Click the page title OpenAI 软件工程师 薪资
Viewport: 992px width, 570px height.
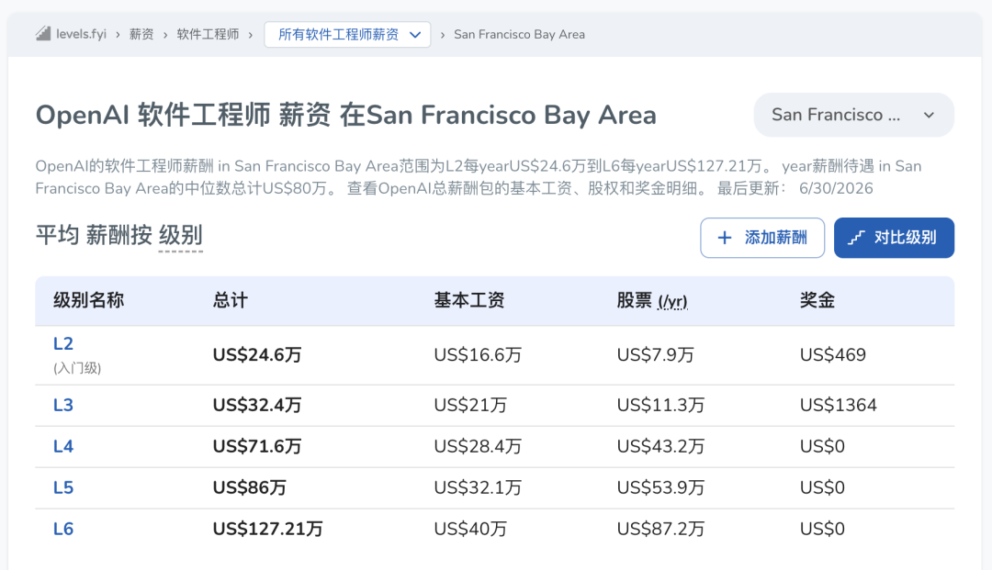tap(183, 116)
